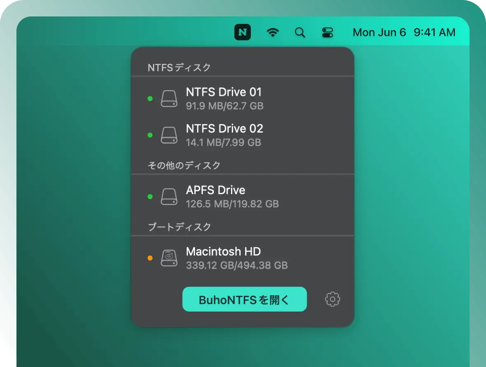This screenshot has width=486, height=367.
Task: Click green status dot for APFS Drive
Action: click(150, 196)
